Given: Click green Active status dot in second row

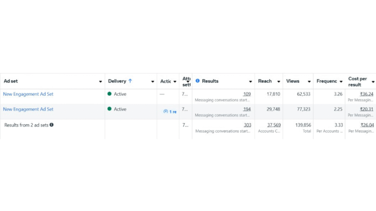Looking at the screenshot, I should 109,109.
